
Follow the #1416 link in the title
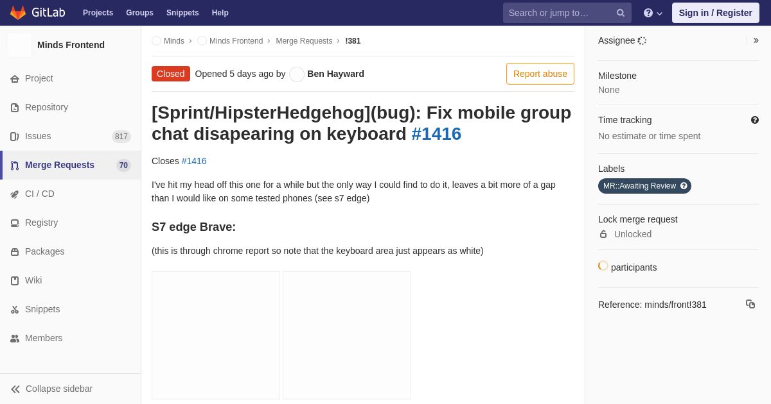point(436,134)
